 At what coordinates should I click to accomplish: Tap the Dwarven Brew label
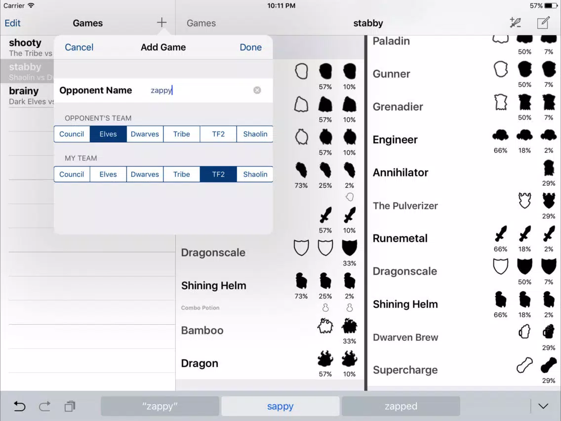pyautogui.click(x=405, y=337)
